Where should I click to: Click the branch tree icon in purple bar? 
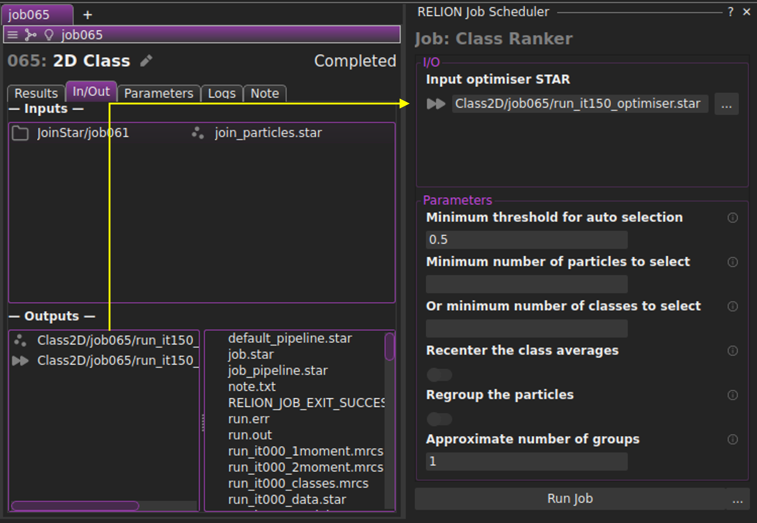[x=30, y=35]
